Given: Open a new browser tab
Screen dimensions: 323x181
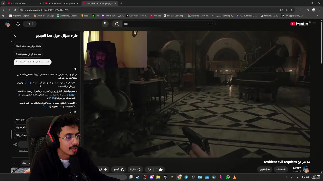Looking at the screenshot, I should tap(121, 3).
